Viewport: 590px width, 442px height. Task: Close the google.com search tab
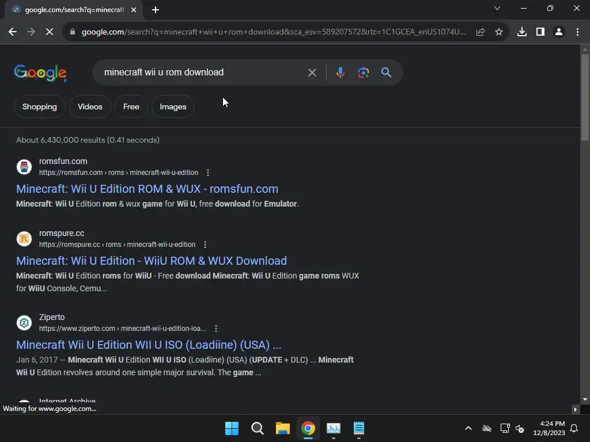(x=134, y=10)
